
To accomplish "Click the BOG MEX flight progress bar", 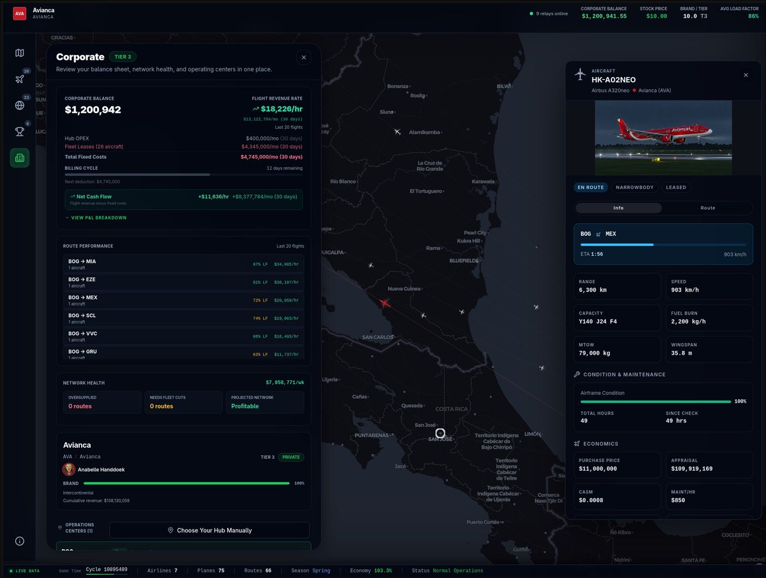I will pos(663,244).
